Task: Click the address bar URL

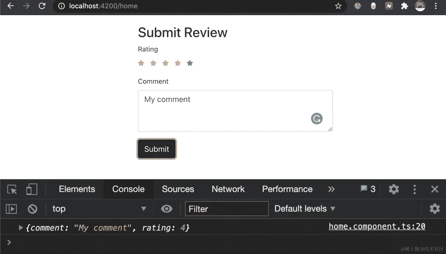Action: click(103, 6)
